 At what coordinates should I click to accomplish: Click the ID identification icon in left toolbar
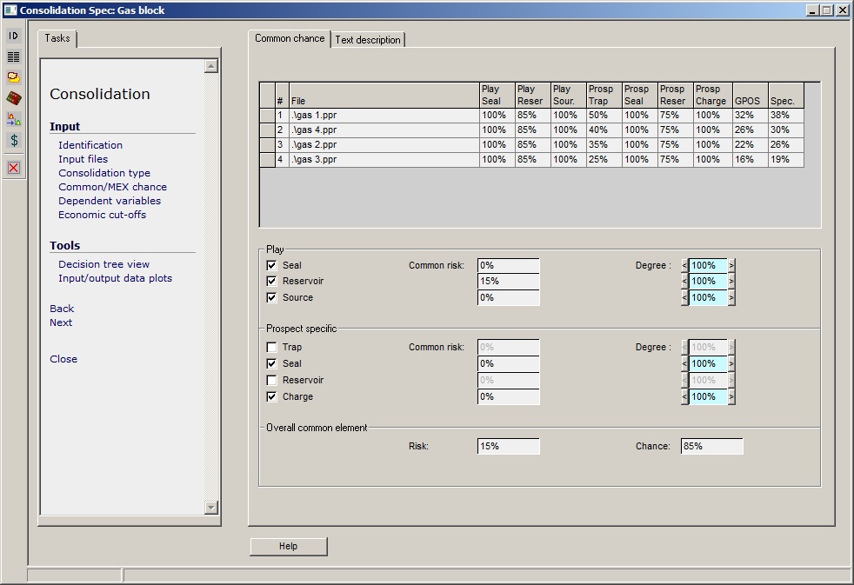tap(14, 36)
